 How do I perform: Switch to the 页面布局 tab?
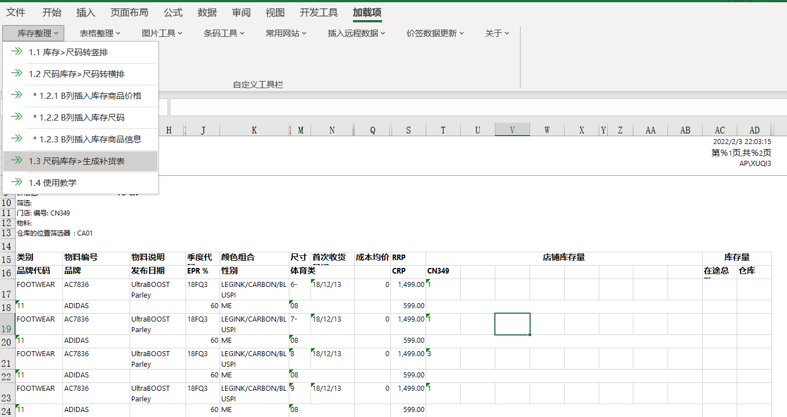click(130, 12)
